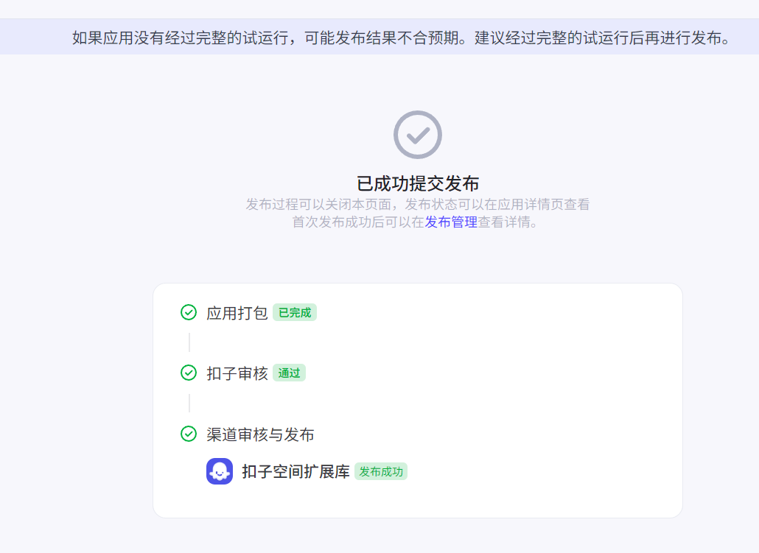Click the green check beside 渠道审核与发布
759x553 pixels.
[189, 434]
